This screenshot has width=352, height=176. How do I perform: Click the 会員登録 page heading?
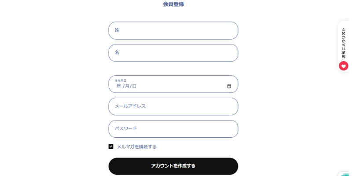[x=173, y=4]
